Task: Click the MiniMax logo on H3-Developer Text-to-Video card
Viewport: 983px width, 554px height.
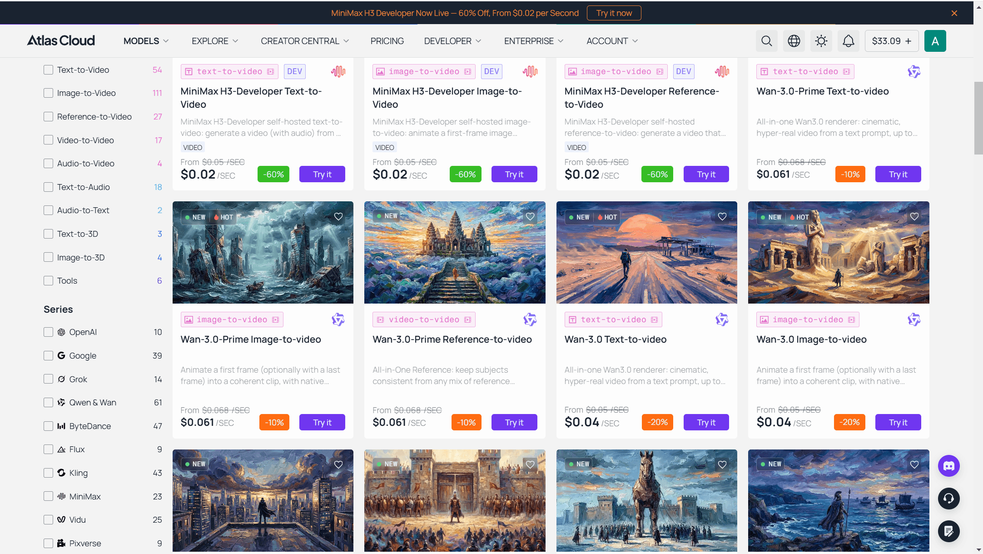Action: [x=338, y=71]
